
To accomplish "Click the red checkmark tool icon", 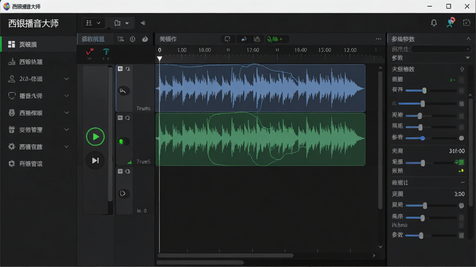I will tap(90, 52).
